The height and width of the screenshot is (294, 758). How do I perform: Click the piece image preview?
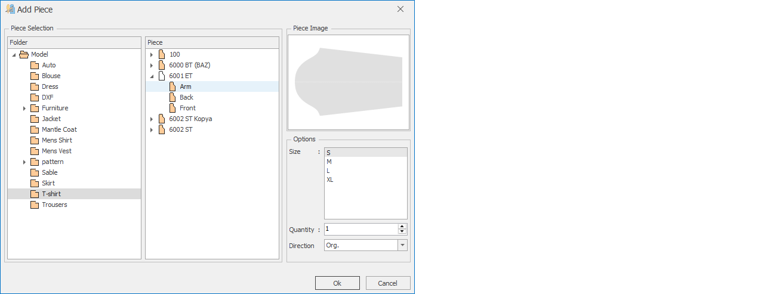pyautogui.click(x=349, y=82)
